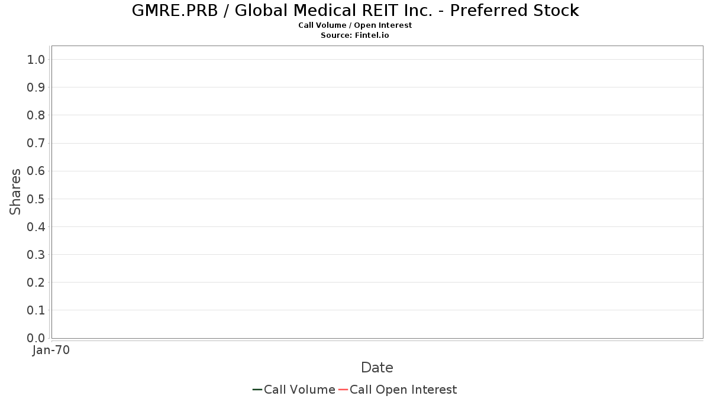Screen dimensions: 710x399
Task: Click the 0.3 y-axis tick label
Action: [36, 255]
